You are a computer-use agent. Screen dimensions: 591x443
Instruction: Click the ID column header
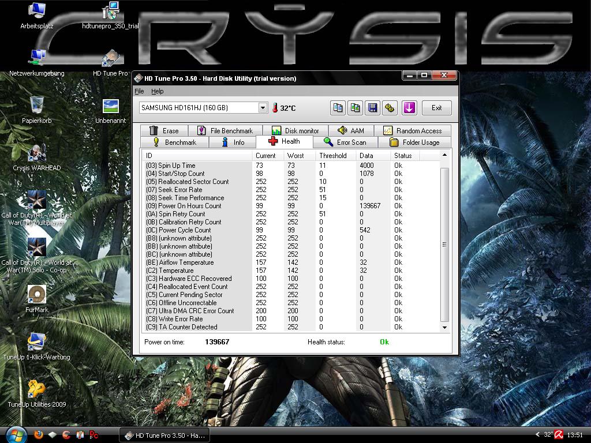click(x=197, y=156)
